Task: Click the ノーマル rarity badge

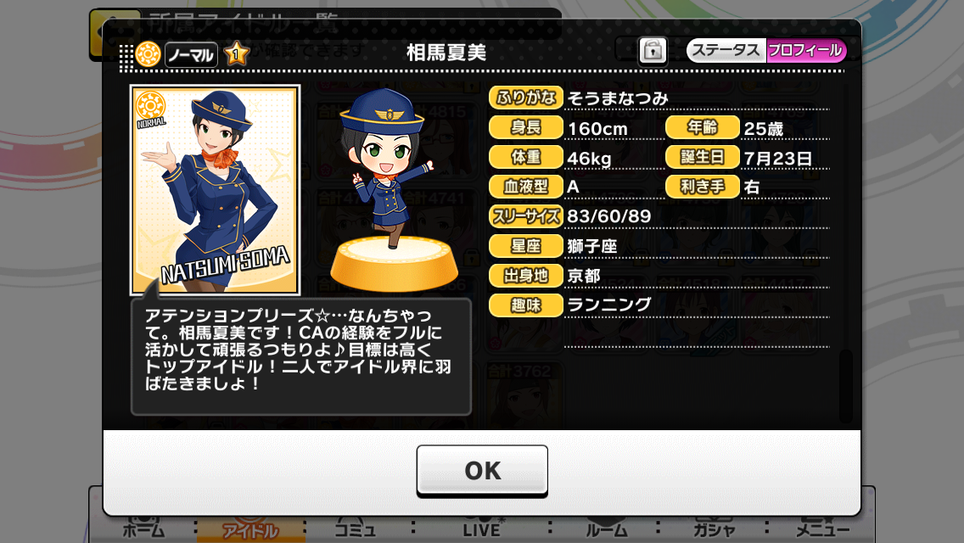Action: pos(191,55)
